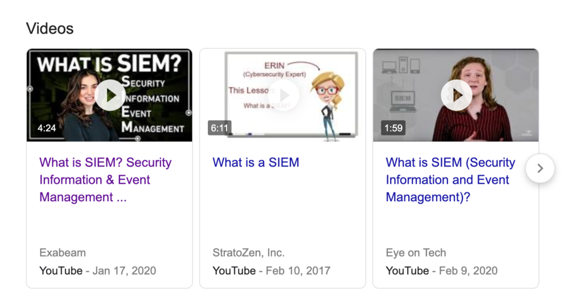Open the whiteboard cartoon ERIN thumbnail
The width and height of the screenshot is (574, 302).
click(x=283, y=95)
